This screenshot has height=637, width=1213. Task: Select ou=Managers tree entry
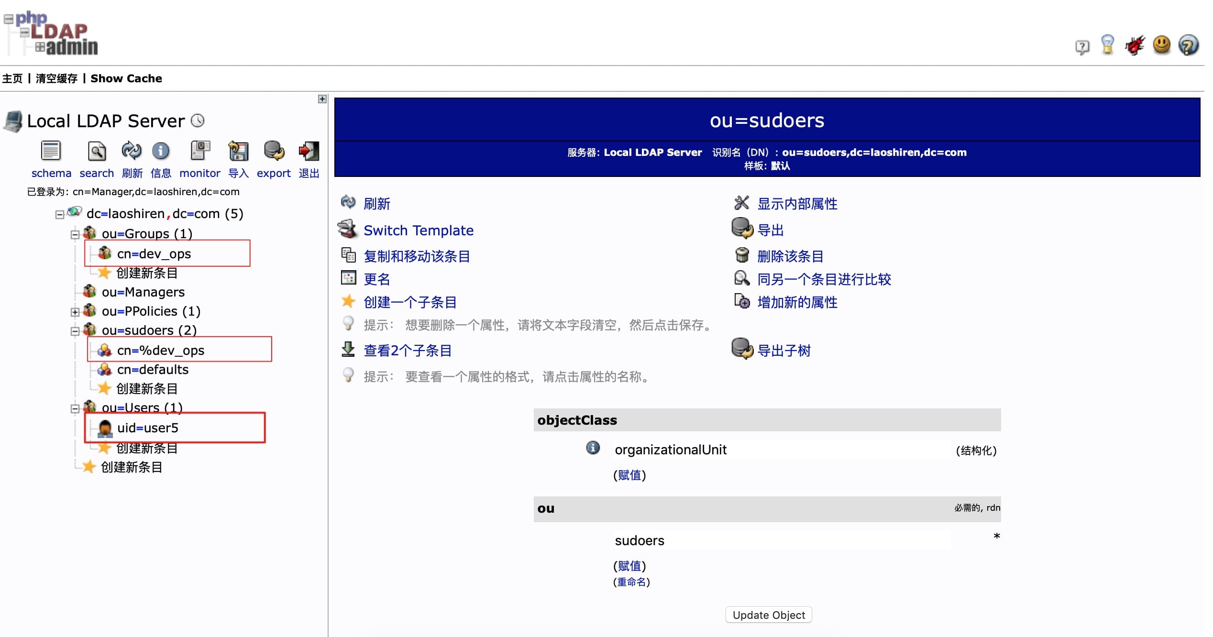(x=143, y=292)
